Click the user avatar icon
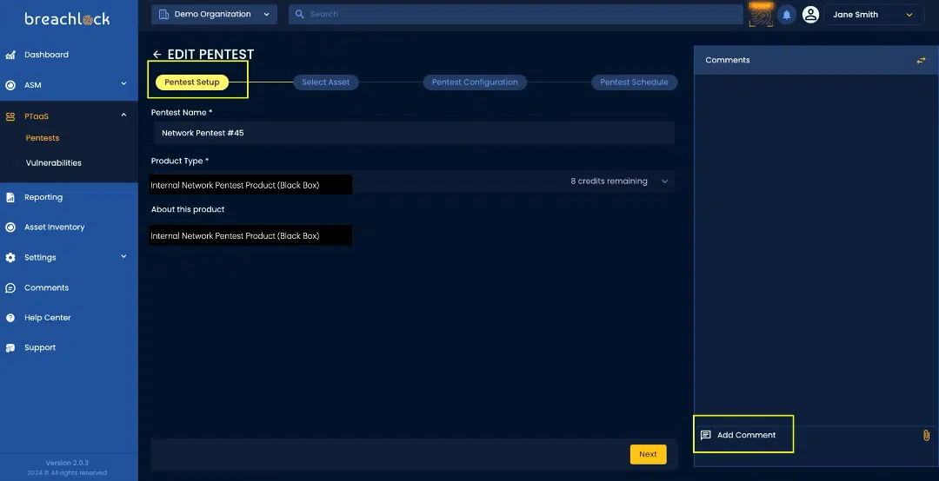This screenshot has width=939, height=481. click(810, 15)
